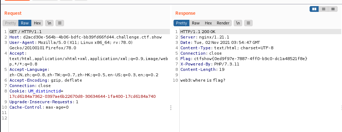Click the "GET / HTTP/1.1" request line

pos(26,32)
